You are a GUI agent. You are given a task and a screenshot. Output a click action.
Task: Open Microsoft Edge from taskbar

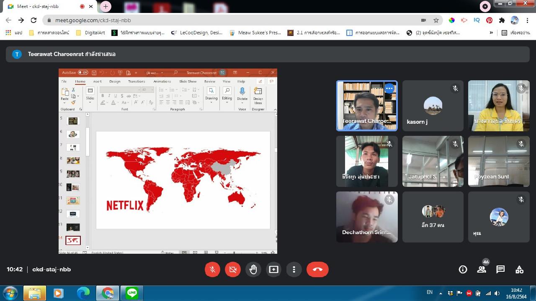tap(83, 293)
